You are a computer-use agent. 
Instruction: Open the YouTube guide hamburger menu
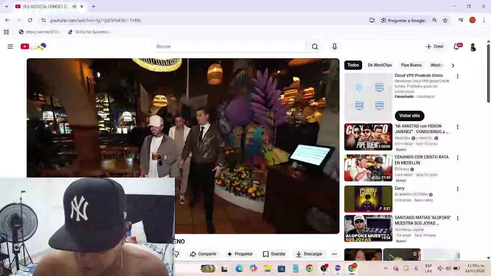[x=10, y=46]
